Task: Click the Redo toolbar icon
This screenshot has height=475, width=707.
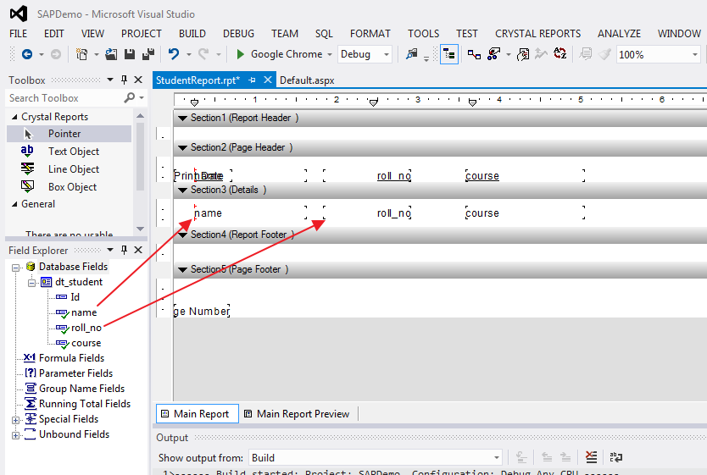Action: pyautogui.click(x=203, y=54)
